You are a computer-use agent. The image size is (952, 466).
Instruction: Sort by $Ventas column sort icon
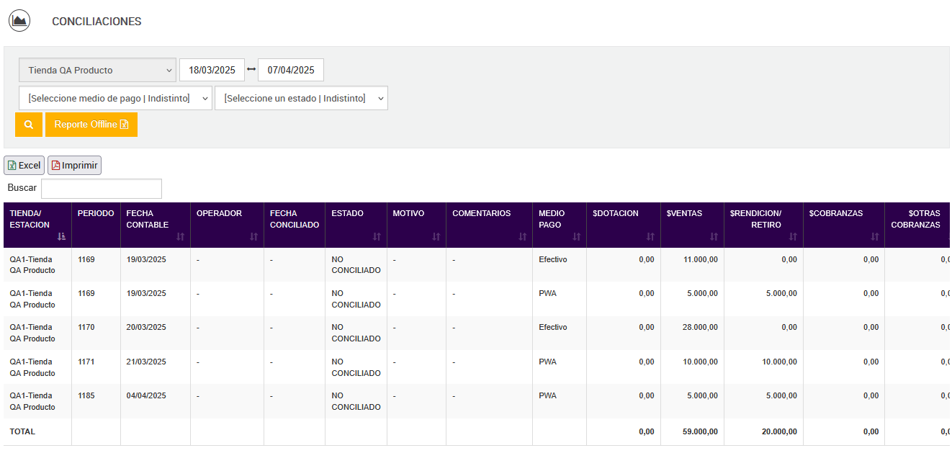pyautogui.click(x=714, y=236)
